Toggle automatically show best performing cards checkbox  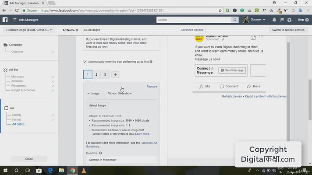pyautogui.click(x=85, y=62)
